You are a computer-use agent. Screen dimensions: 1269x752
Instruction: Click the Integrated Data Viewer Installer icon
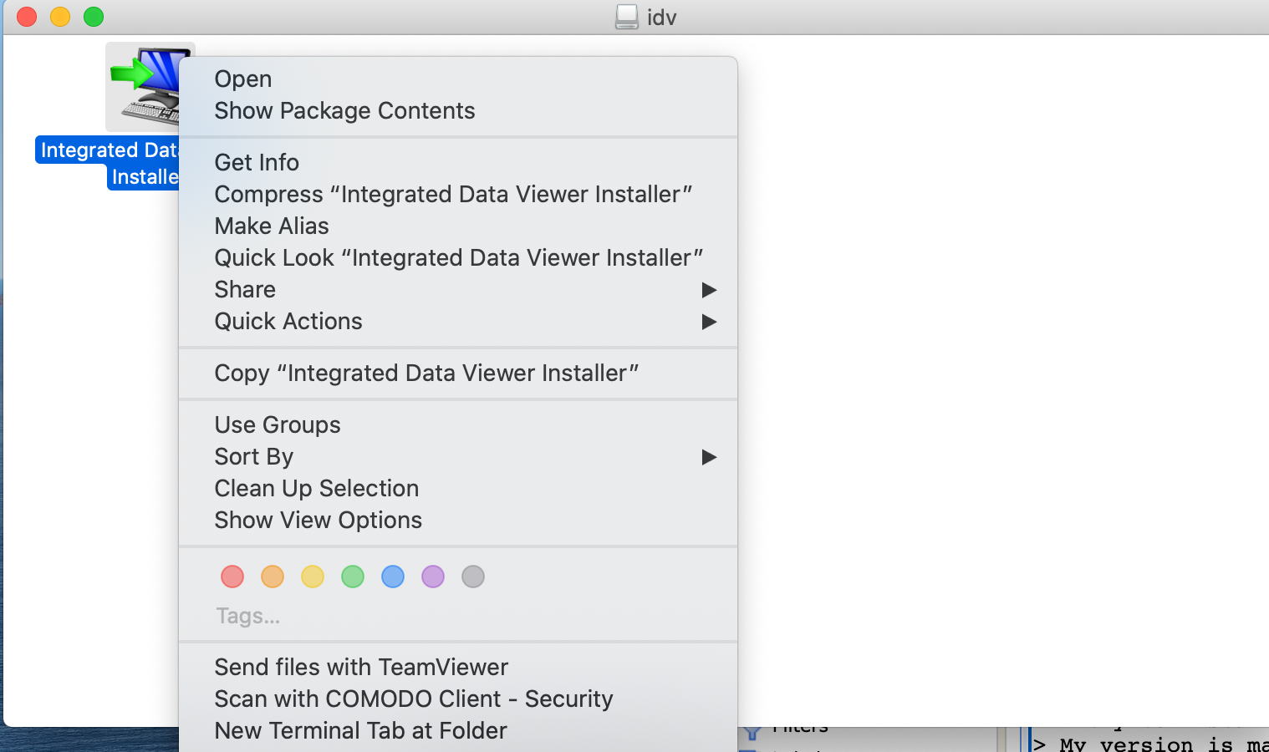[x=144, y=87]
